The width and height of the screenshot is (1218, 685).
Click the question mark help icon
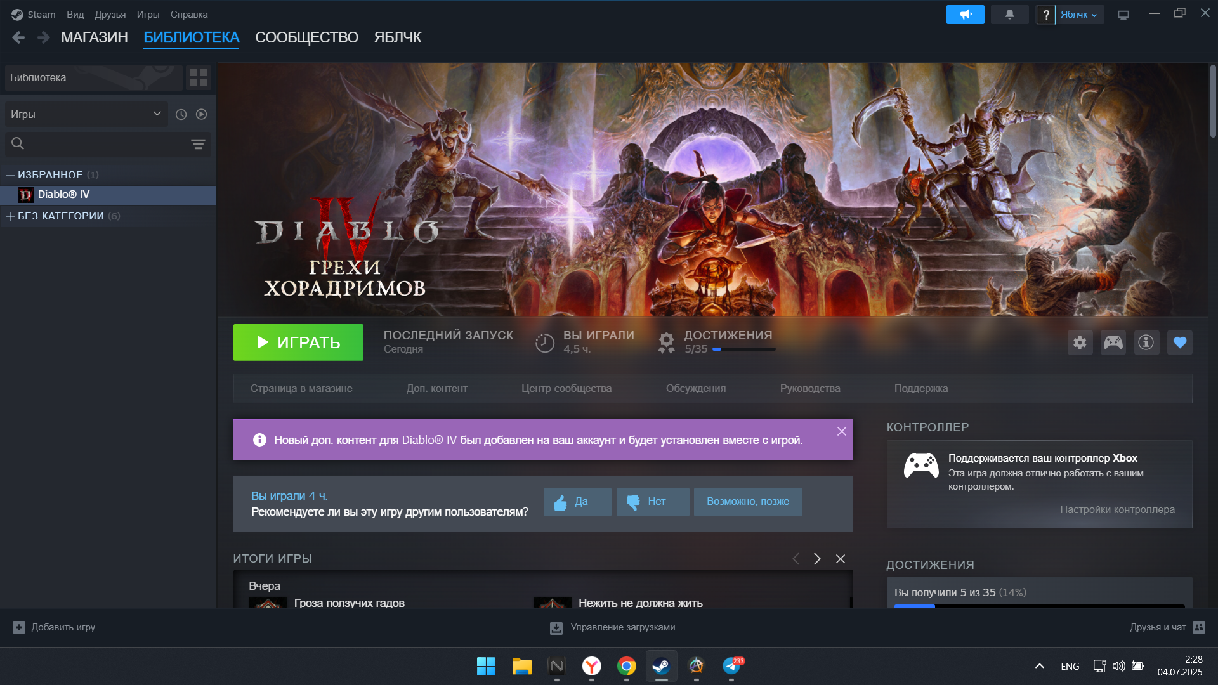tap(1045, 14)
